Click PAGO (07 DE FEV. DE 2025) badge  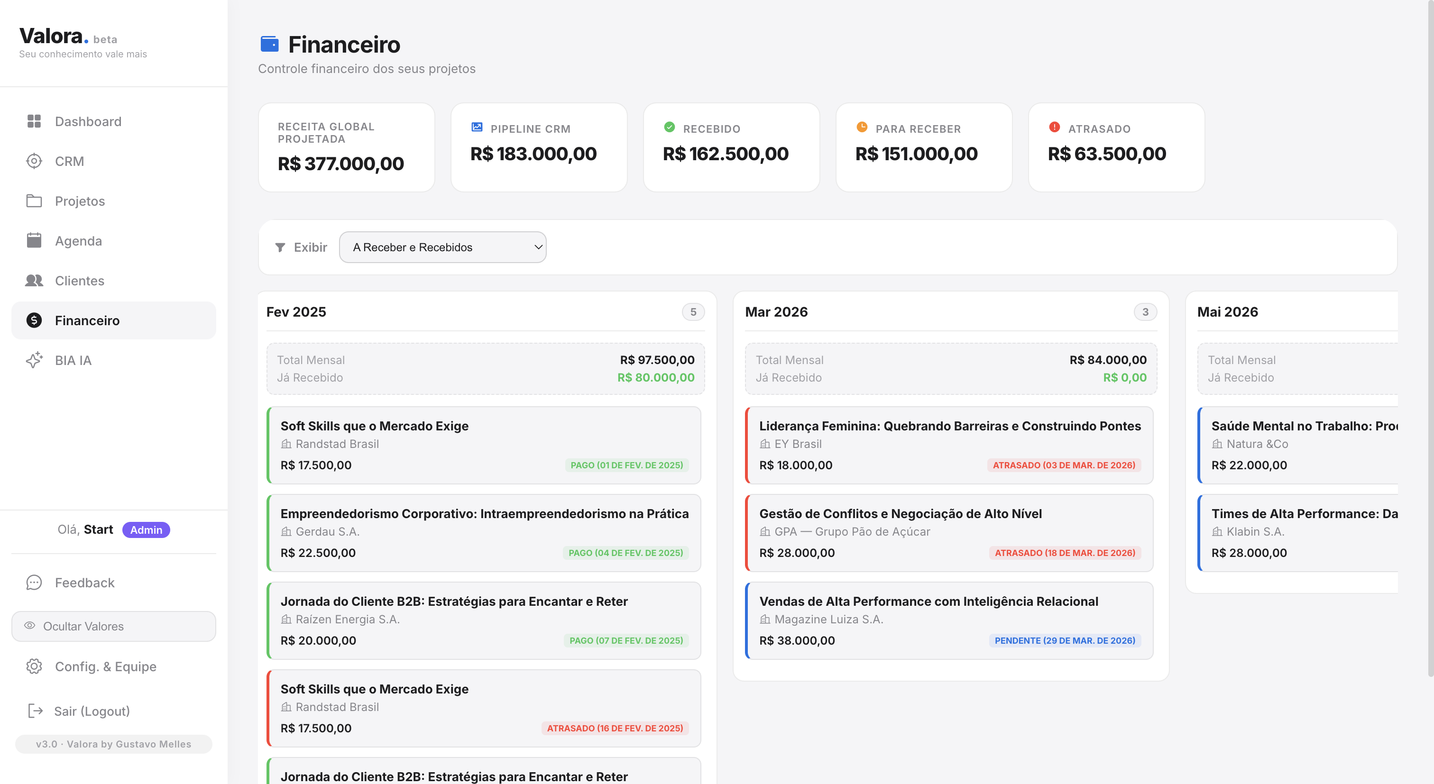[626, 640]
